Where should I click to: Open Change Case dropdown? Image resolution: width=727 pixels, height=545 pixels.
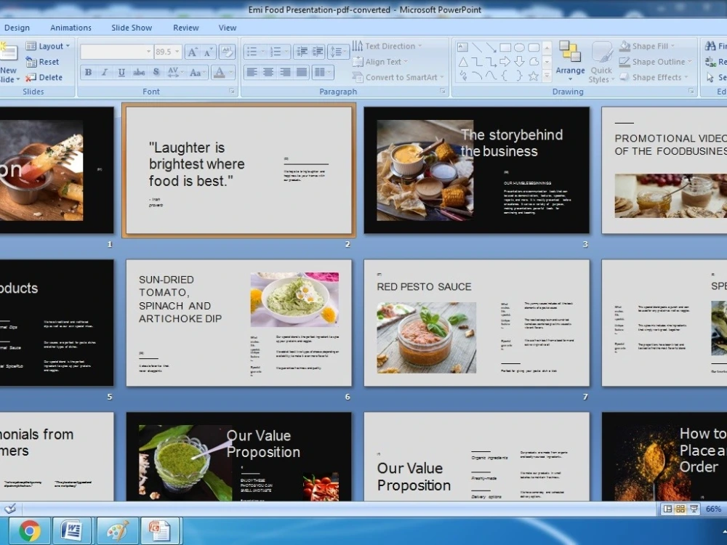[198, 72]
